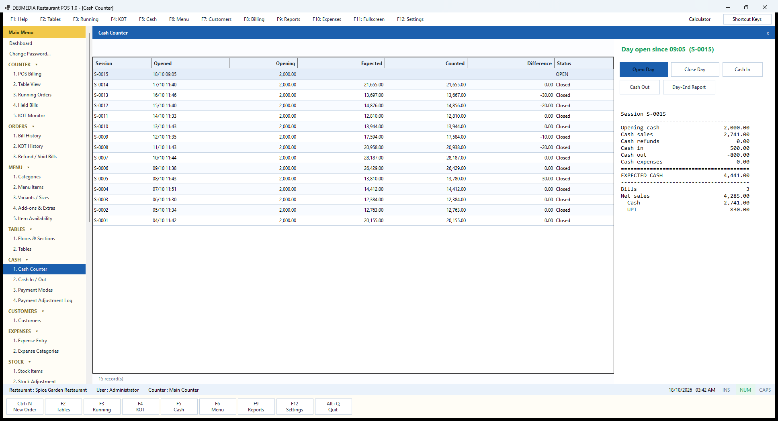778x421 pixels.
Task: Collapse the STOCK section arrow
Action: point(30,362)
